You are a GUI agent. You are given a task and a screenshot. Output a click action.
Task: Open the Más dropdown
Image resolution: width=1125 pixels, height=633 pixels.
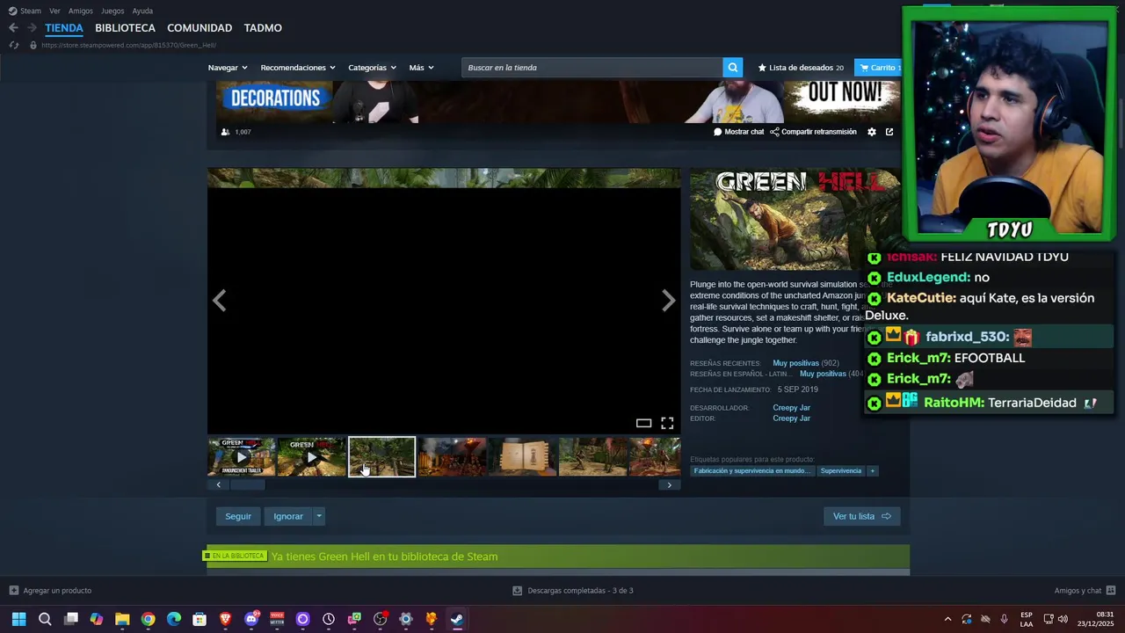pos(421,68)
